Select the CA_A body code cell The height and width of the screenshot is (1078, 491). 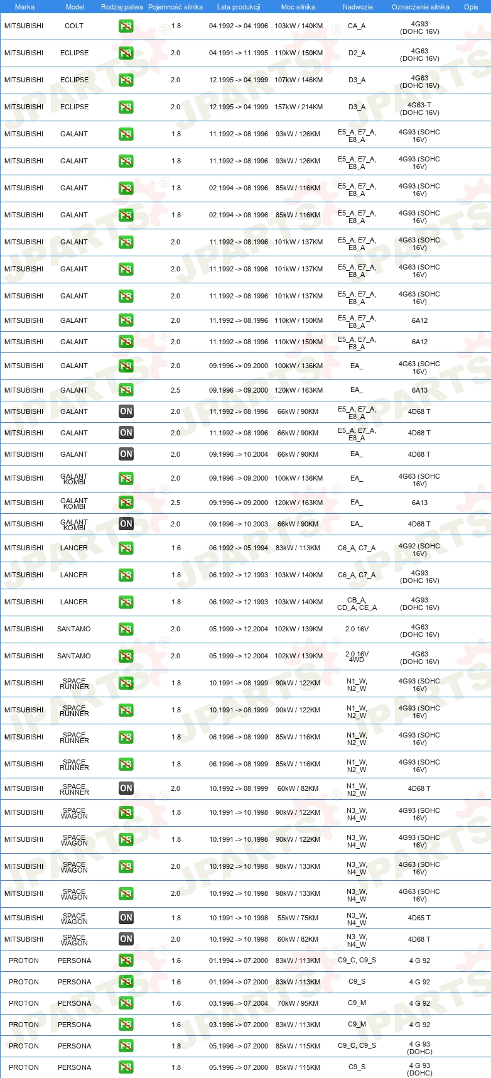point(357,26)
